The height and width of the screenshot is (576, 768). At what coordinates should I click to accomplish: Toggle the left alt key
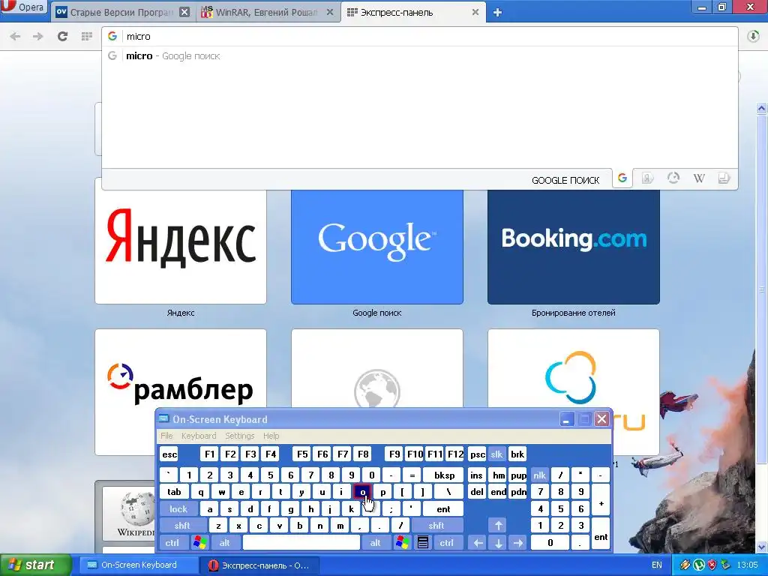225,543
